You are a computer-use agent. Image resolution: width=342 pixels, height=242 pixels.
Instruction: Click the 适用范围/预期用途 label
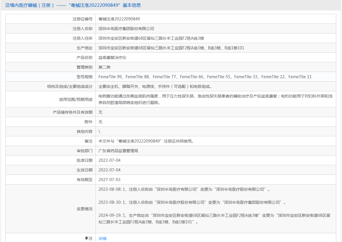(76, 99)
